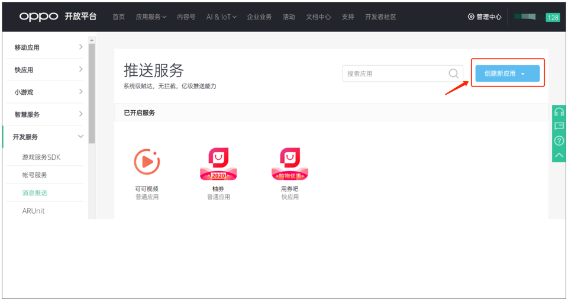Click the question mark help icon
This screenshot has width=568, height=302.
[559, 141]
